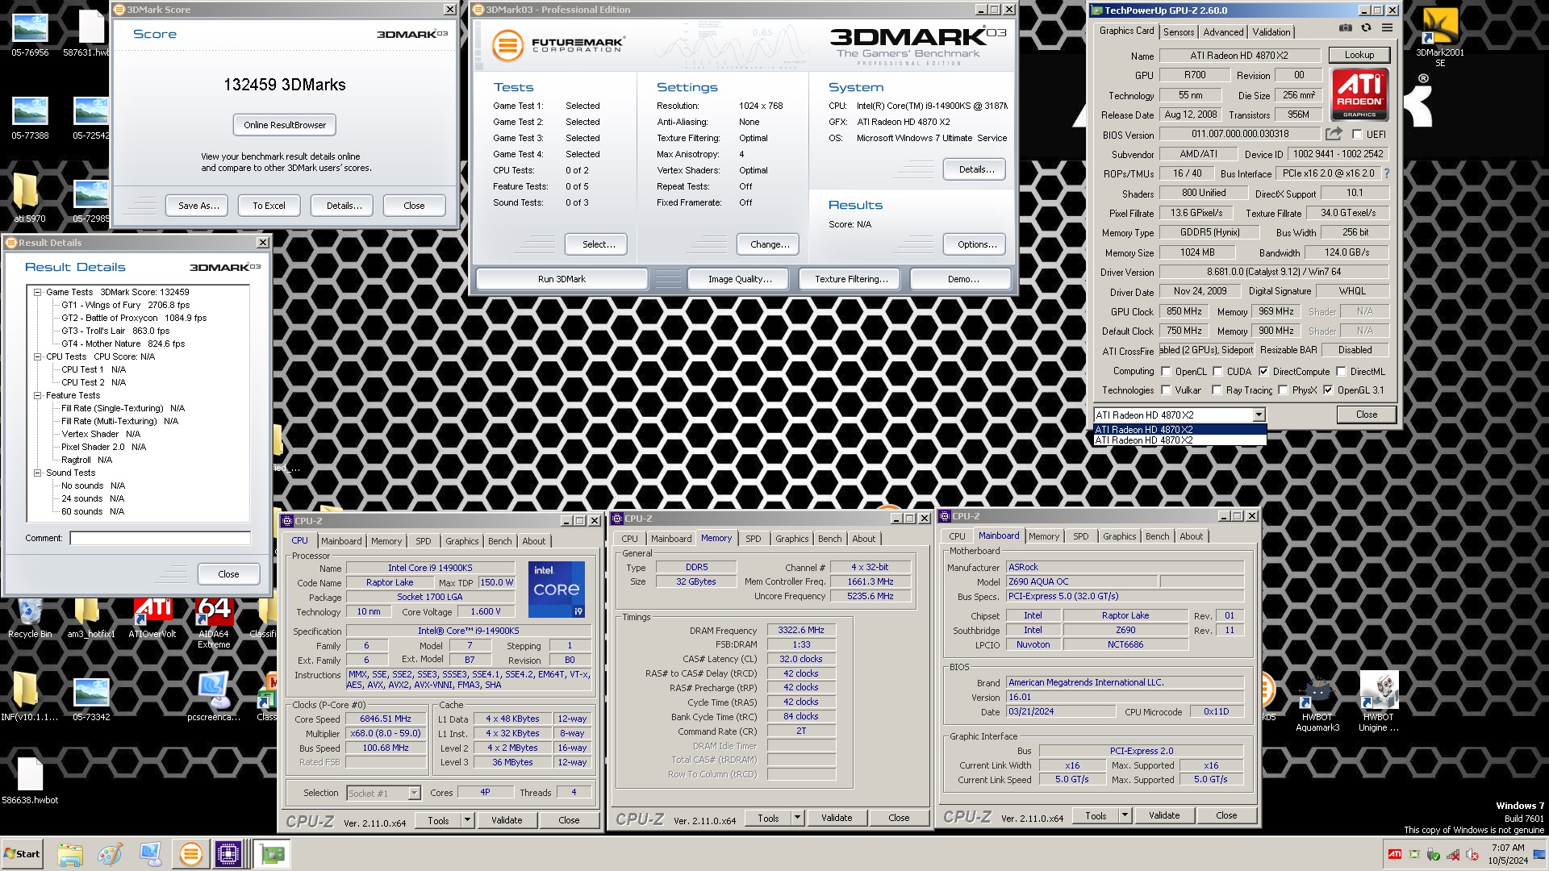Viewport: 1549px width, 871px height.
Task: Click the 3DMark03 orange taskbar icon
Action: [191, 854]
